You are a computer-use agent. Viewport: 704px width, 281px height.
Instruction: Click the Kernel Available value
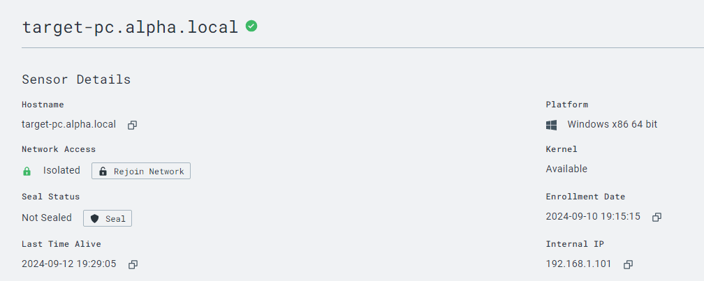(x=566, y=169)
